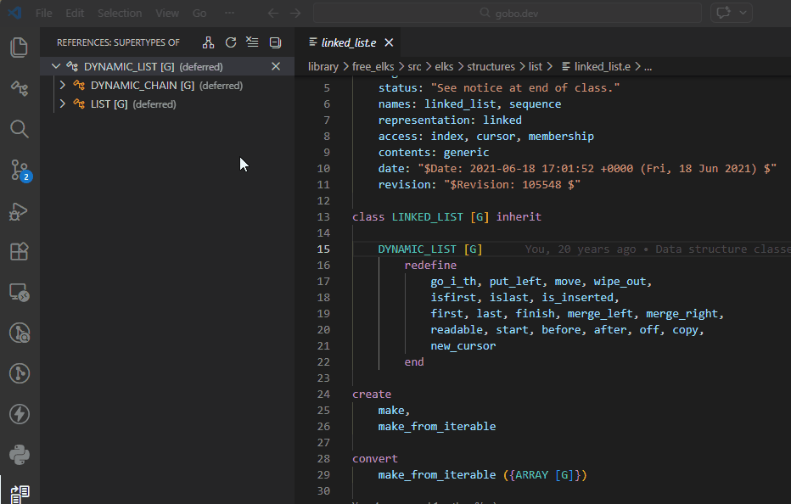Open the Copilot chat dropdown arrow

(744, 14)
